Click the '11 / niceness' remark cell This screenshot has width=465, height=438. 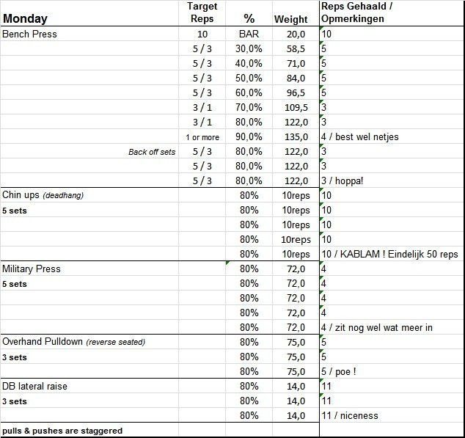click(350, 415)
